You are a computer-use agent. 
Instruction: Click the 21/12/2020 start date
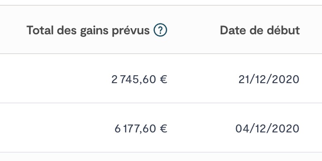point(269,79)
